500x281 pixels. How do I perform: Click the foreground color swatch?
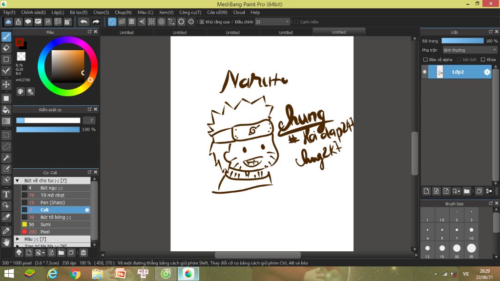(20, 42)
